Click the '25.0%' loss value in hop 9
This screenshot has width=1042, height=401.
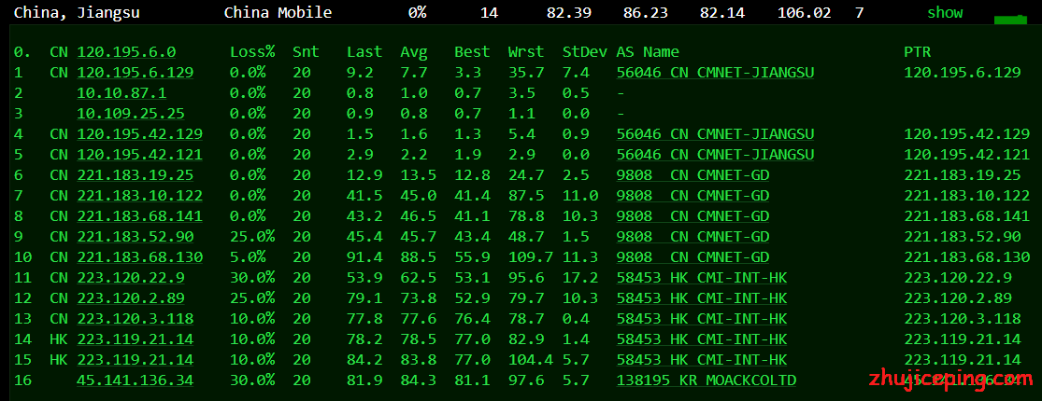pos(252,237)
